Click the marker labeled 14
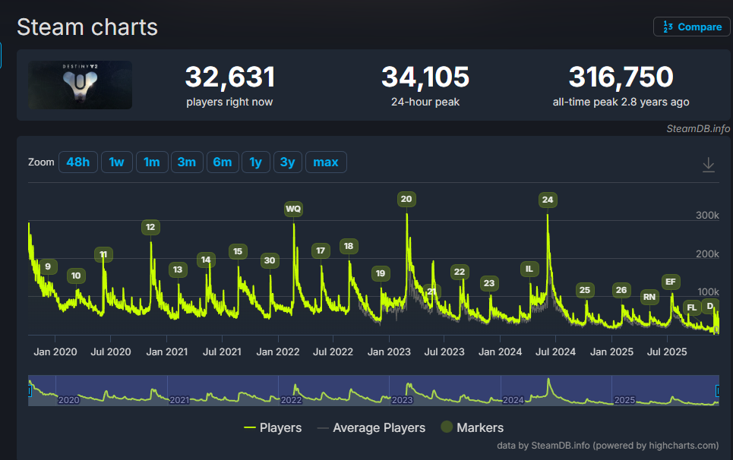 tap(206, 260)
